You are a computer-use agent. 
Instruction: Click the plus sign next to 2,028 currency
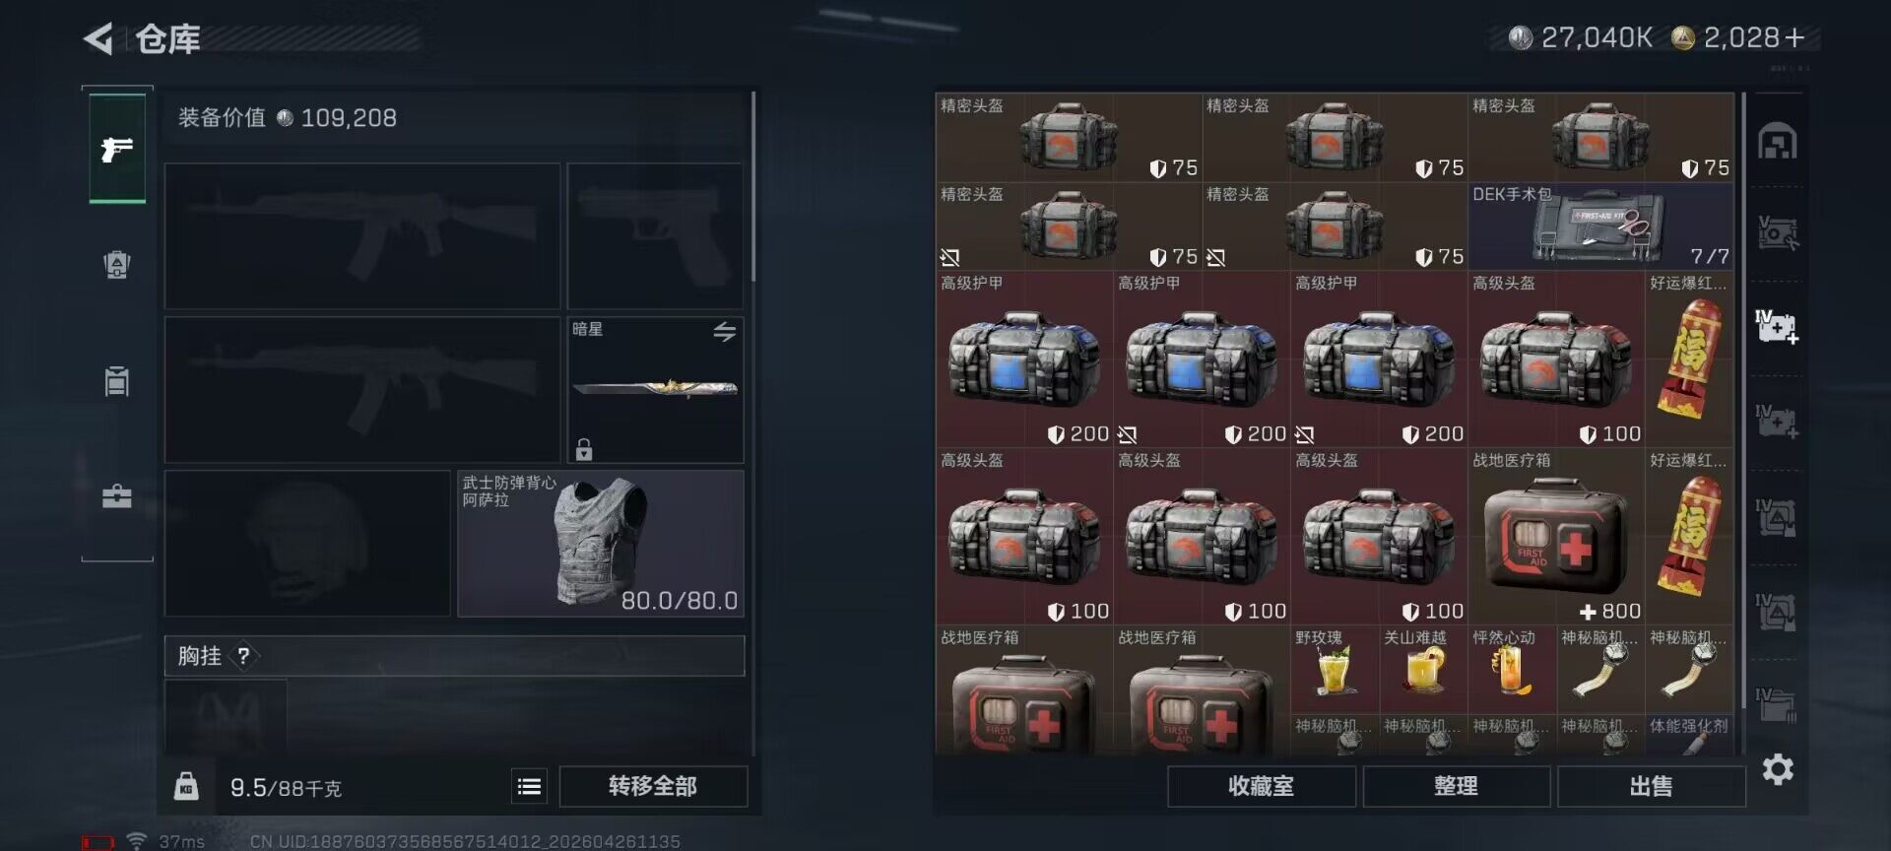pyautogui.click(x=1794, y=37)
